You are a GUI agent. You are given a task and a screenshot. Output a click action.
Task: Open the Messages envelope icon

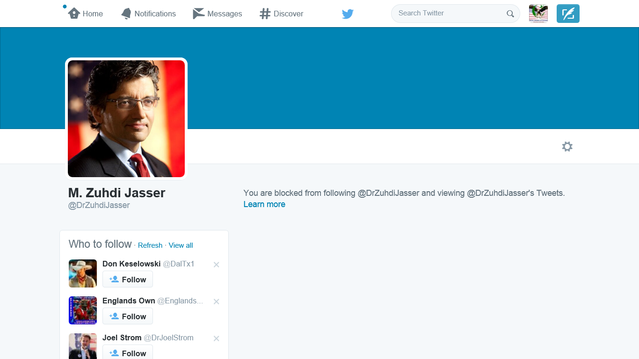[x=199, y=14]
